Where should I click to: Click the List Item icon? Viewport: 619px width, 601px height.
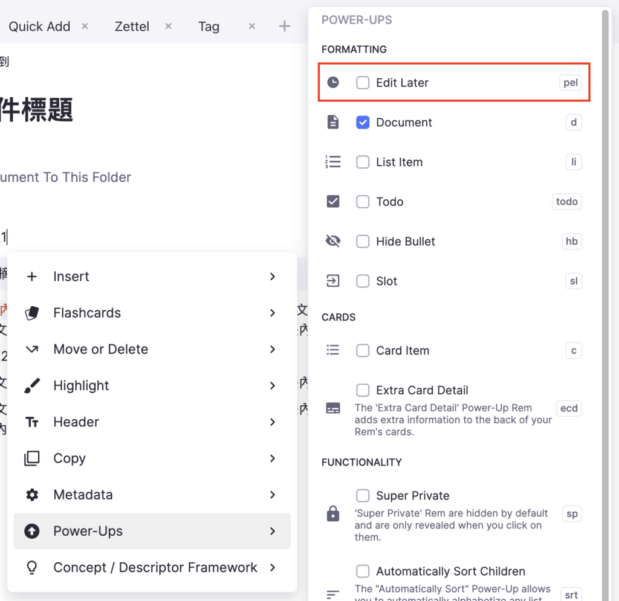tap(333, 162)
